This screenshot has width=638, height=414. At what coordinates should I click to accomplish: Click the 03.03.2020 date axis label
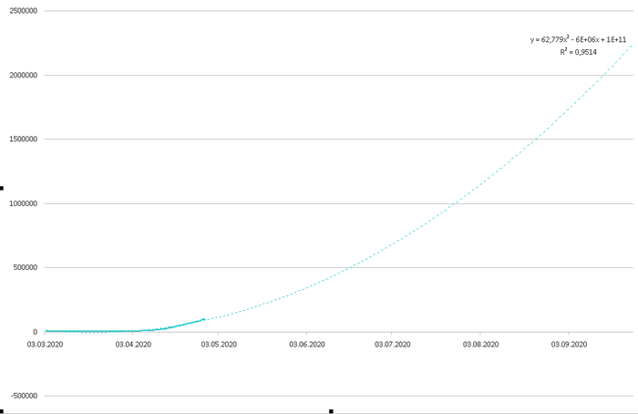click(45, 345)
